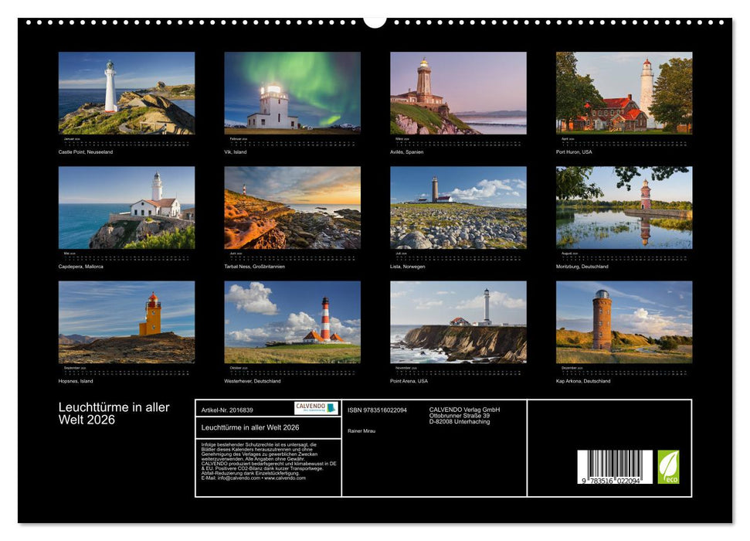Click the green eco leaf icon

(x=668, y=467)
